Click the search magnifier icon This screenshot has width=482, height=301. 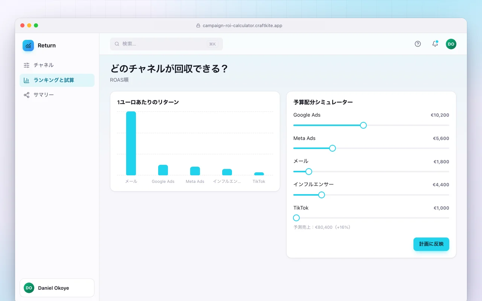[x=117, y=44]
